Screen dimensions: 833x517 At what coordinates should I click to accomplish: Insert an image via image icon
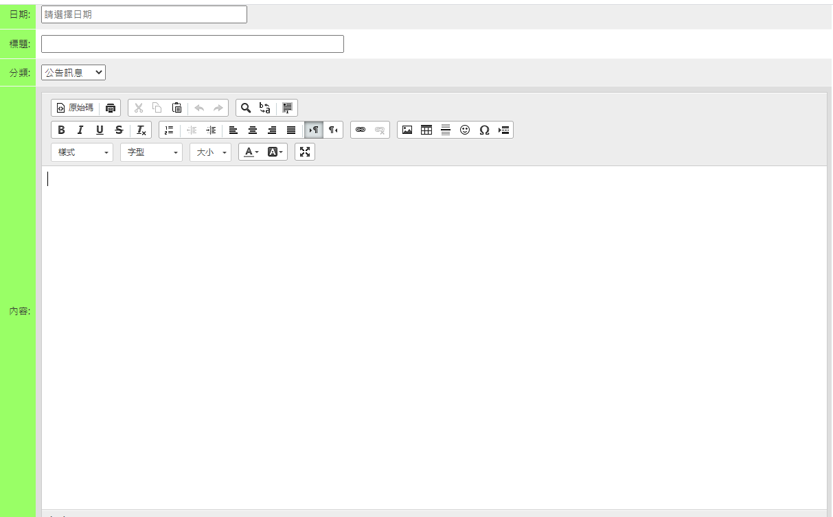point(407,130)
